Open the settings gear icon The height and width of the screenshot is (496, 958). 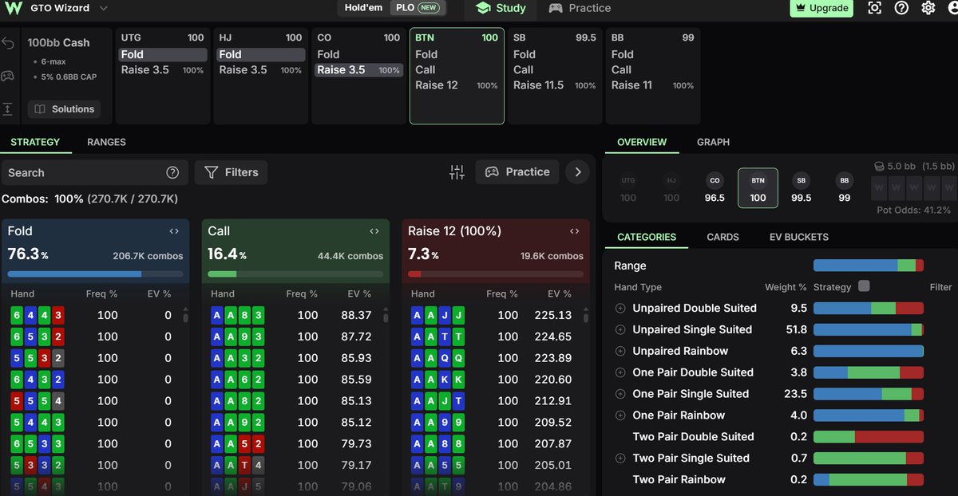[928, 8]
